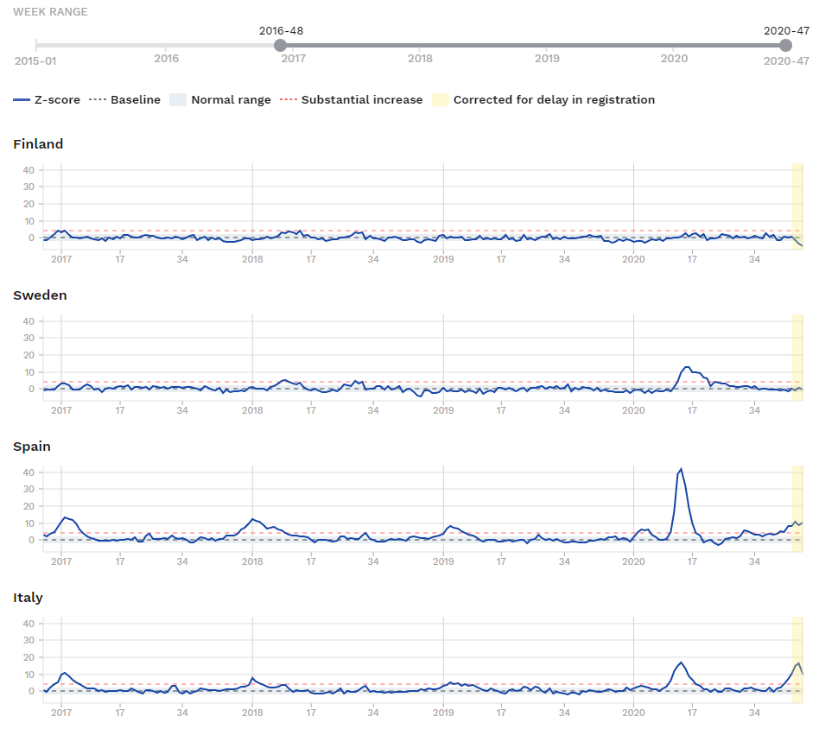Click the left slider handle at 2016-48

pos(280,45)
